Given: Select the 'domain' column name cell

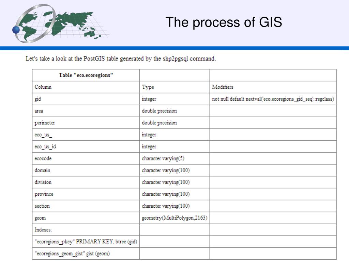Looking at the screenshot, I should [x=86, y=171].
